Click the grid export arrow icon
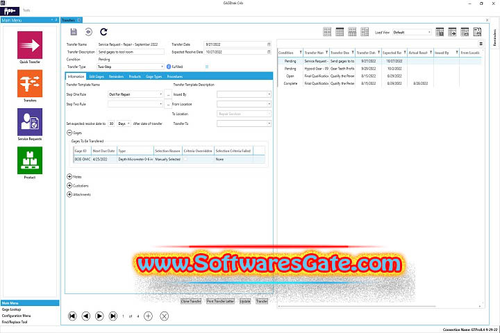 (x=452, y=32)
